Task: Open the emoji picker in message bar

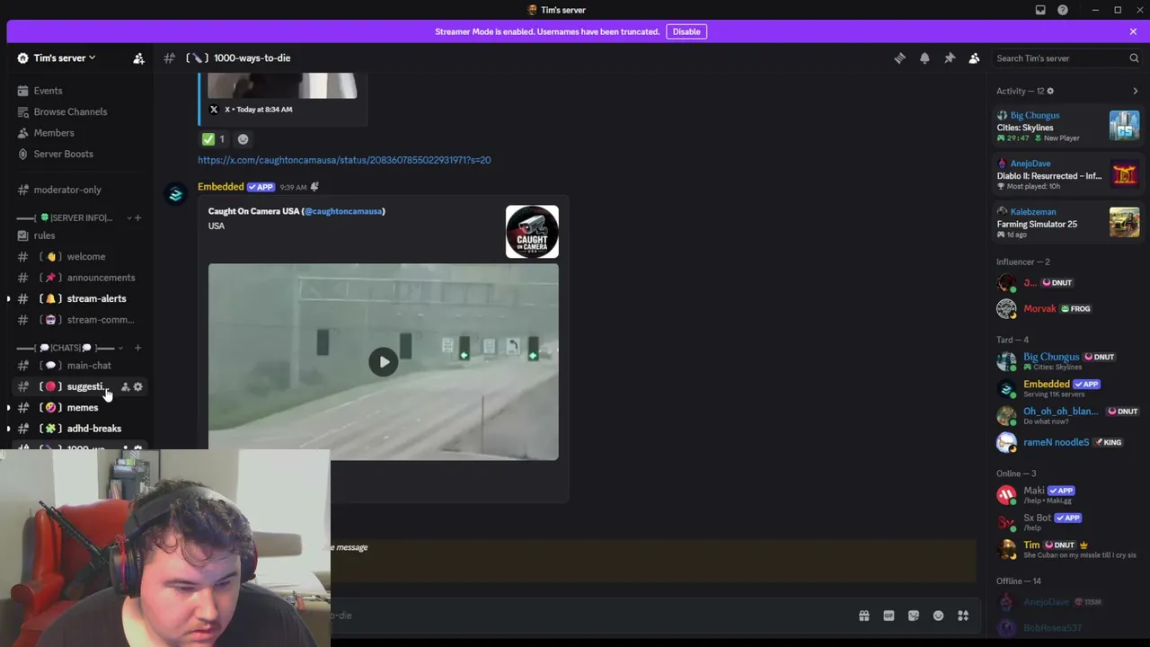Action: 938,616
